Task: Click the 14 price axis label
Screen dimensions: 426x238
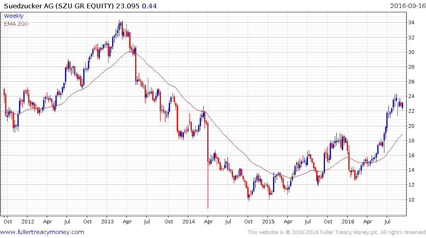Action: click(411, 170)
